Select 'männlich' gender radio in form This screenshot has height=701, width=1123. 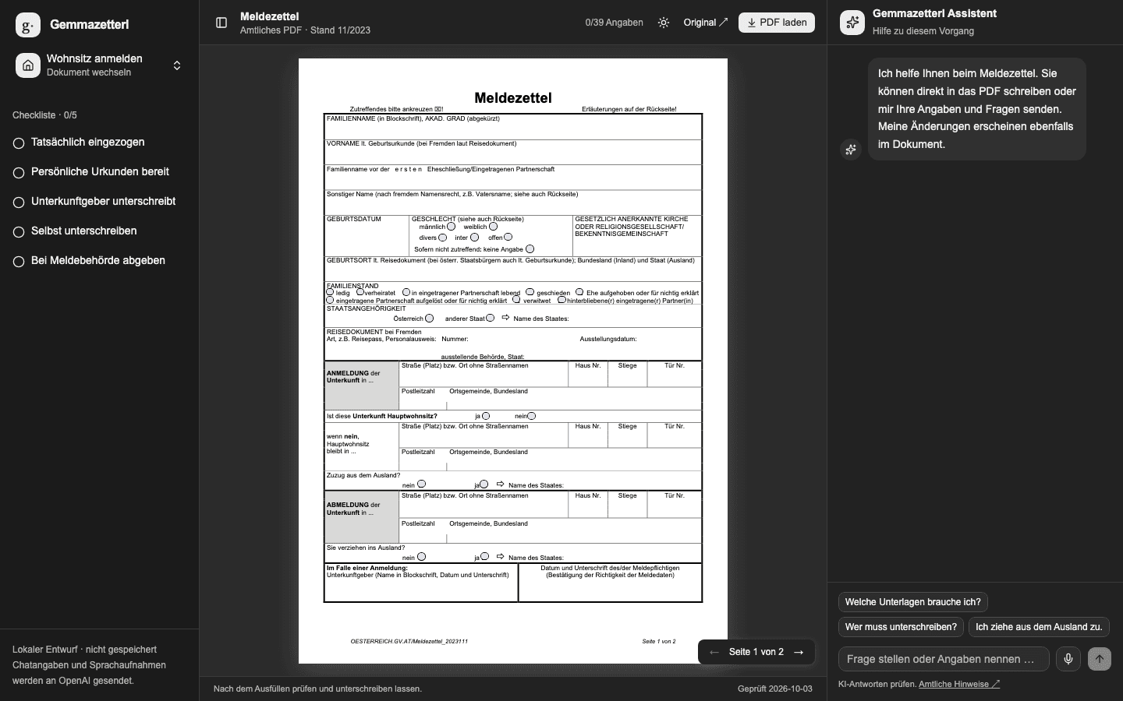point(451,227)
